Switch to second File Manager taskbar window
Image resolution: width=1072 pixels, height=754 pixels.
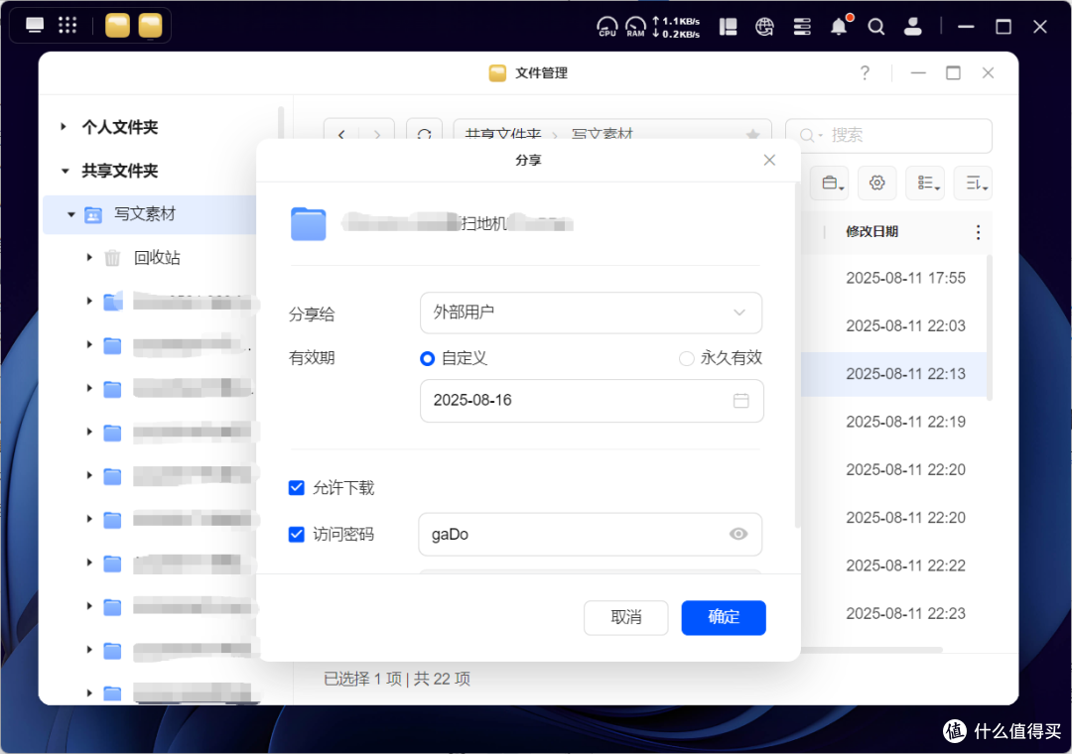point(151,26)
